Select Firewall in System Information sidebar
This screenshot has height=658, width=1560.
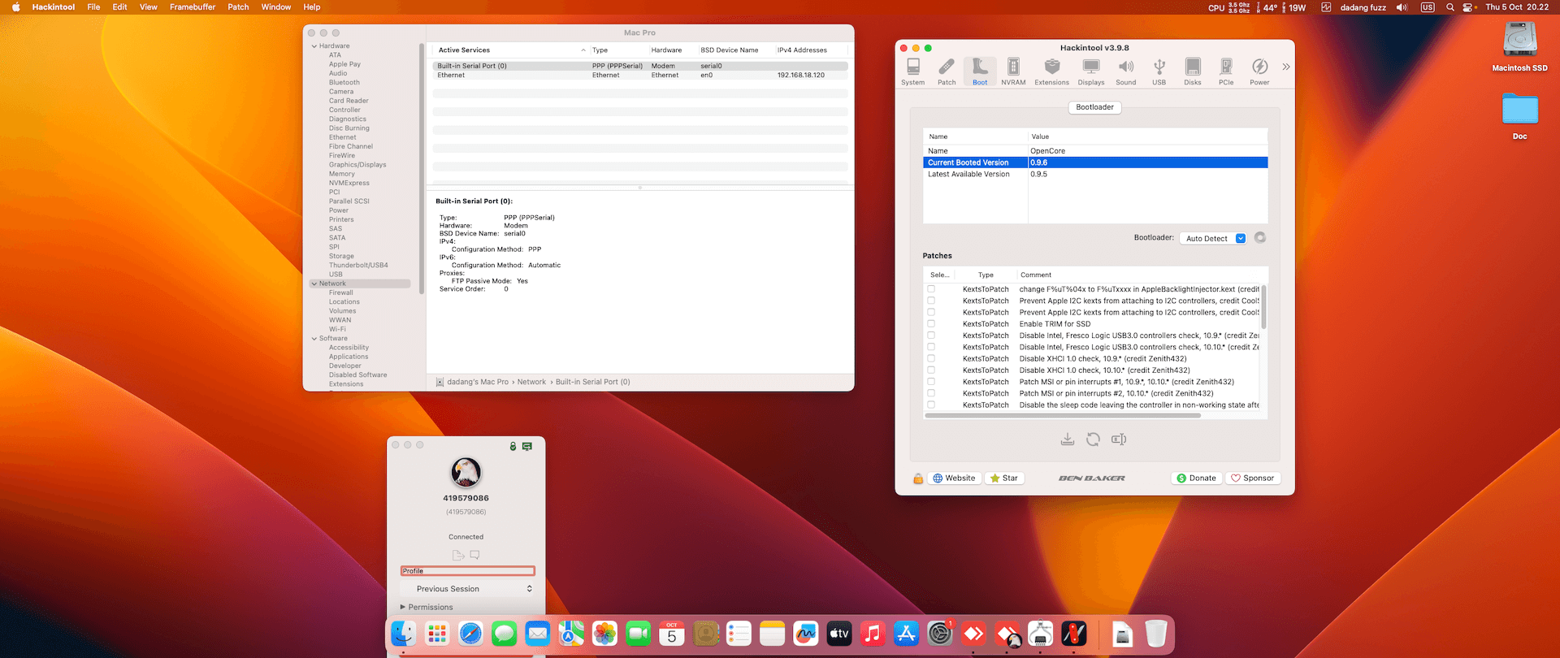[x=340, y=292]
